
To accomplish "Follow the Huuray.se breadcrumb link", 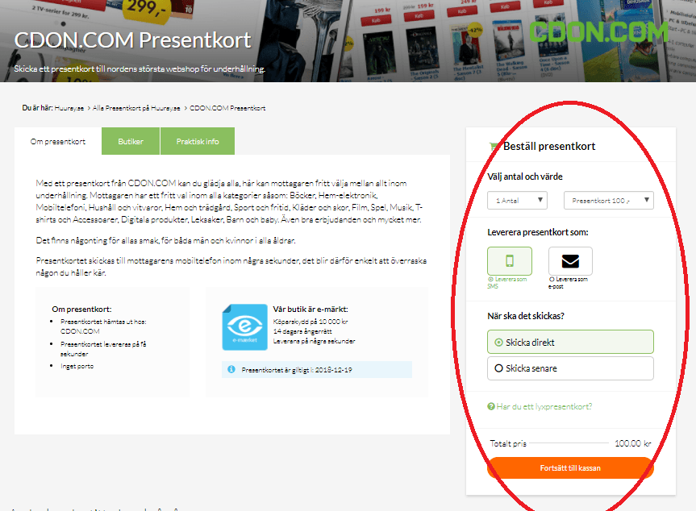I will 69,108.
